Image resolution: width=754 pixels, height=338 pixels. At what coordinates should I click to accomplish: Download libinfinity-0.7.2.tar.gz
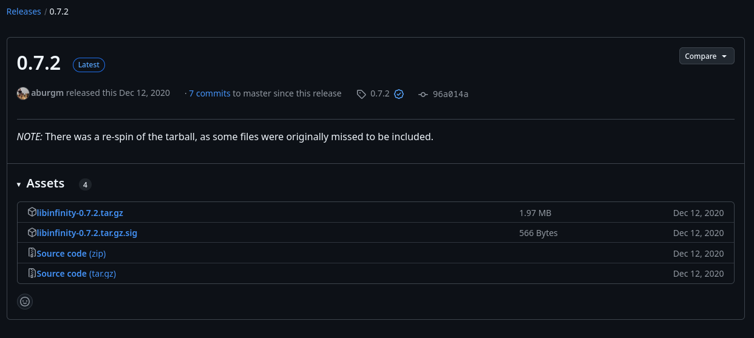click(x=80, y=213)
